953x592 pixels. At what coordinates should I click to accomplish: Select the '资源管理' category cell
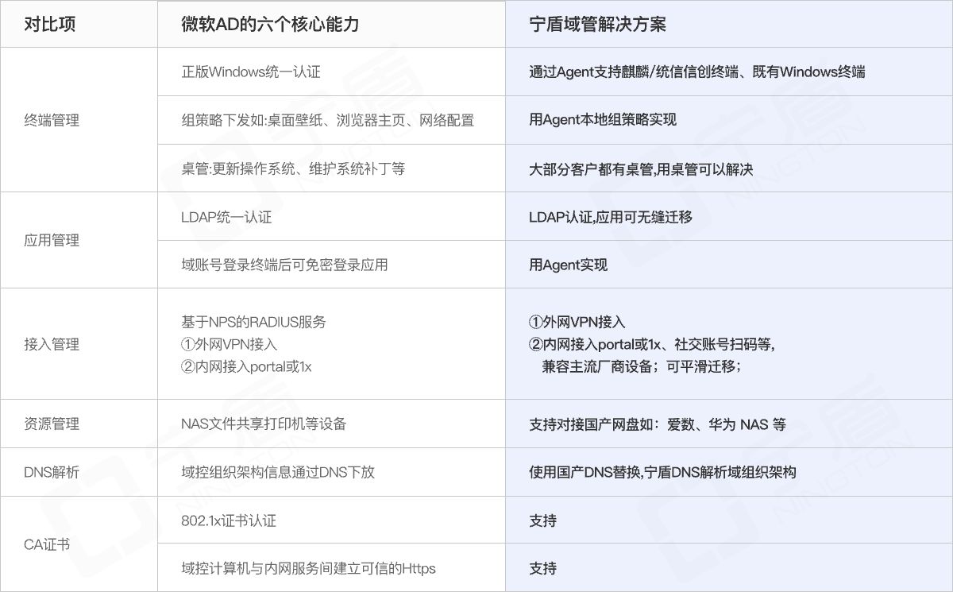(79, 424)
